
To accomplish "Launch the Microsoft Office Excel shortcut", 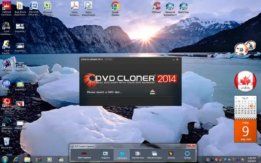I will click(47, 9).
